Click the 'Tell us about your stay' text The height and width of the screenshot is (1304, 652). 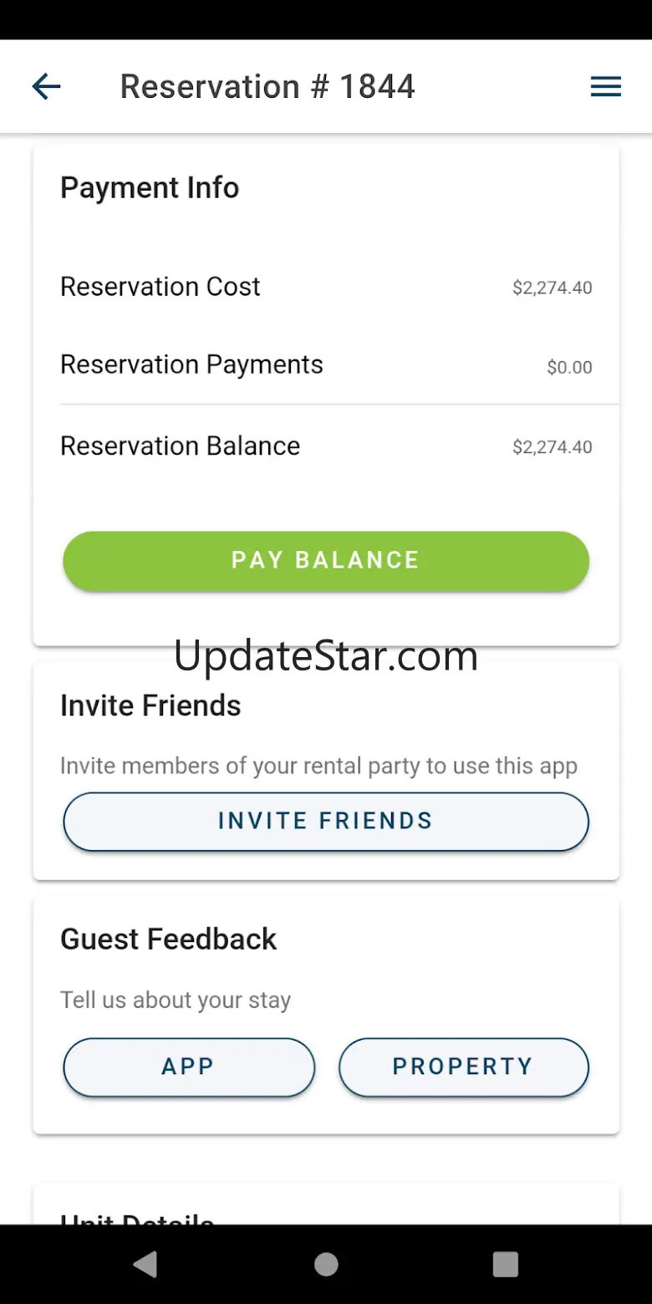tap(176, 1000)
